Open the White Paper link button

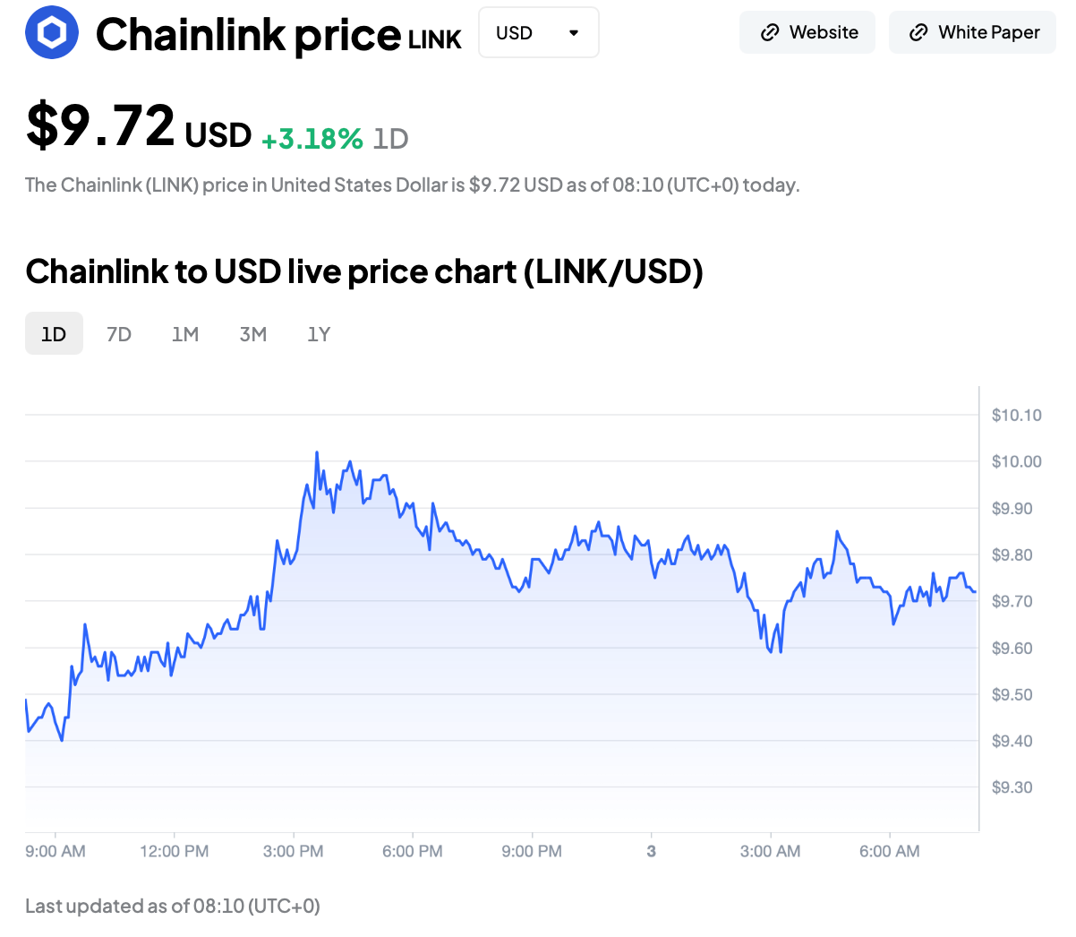coord(972,33)
